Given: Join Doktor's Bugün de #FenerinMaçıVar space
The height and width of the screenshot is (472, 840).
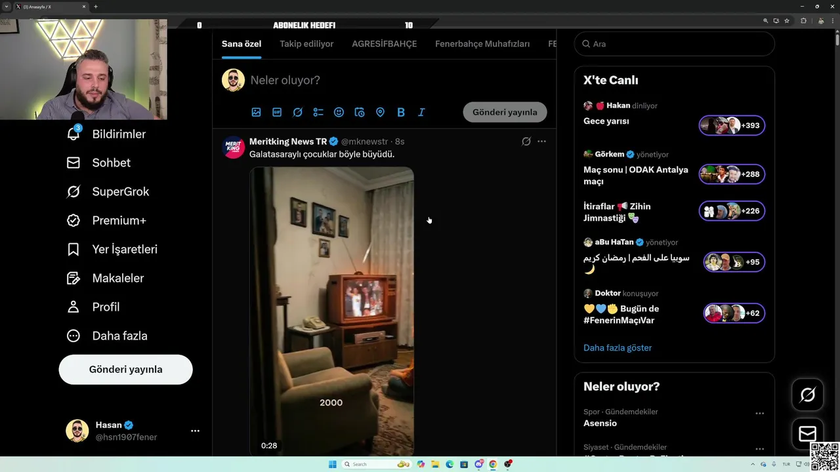Looking at the screenshot, I should [621, 314].
